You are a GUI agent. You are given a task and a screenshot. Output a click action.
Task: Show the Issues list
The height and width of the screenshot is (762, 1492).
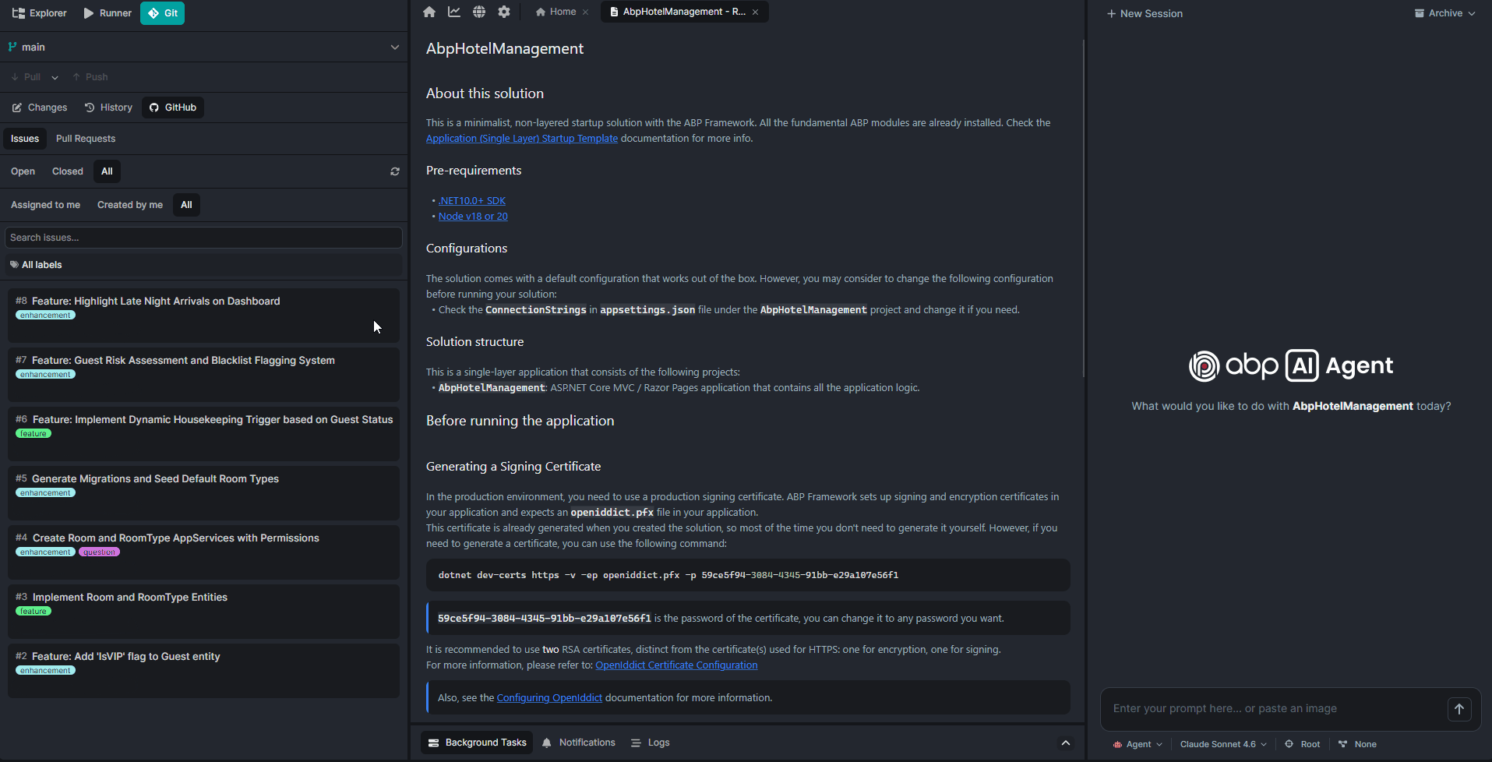click(25, 139)
